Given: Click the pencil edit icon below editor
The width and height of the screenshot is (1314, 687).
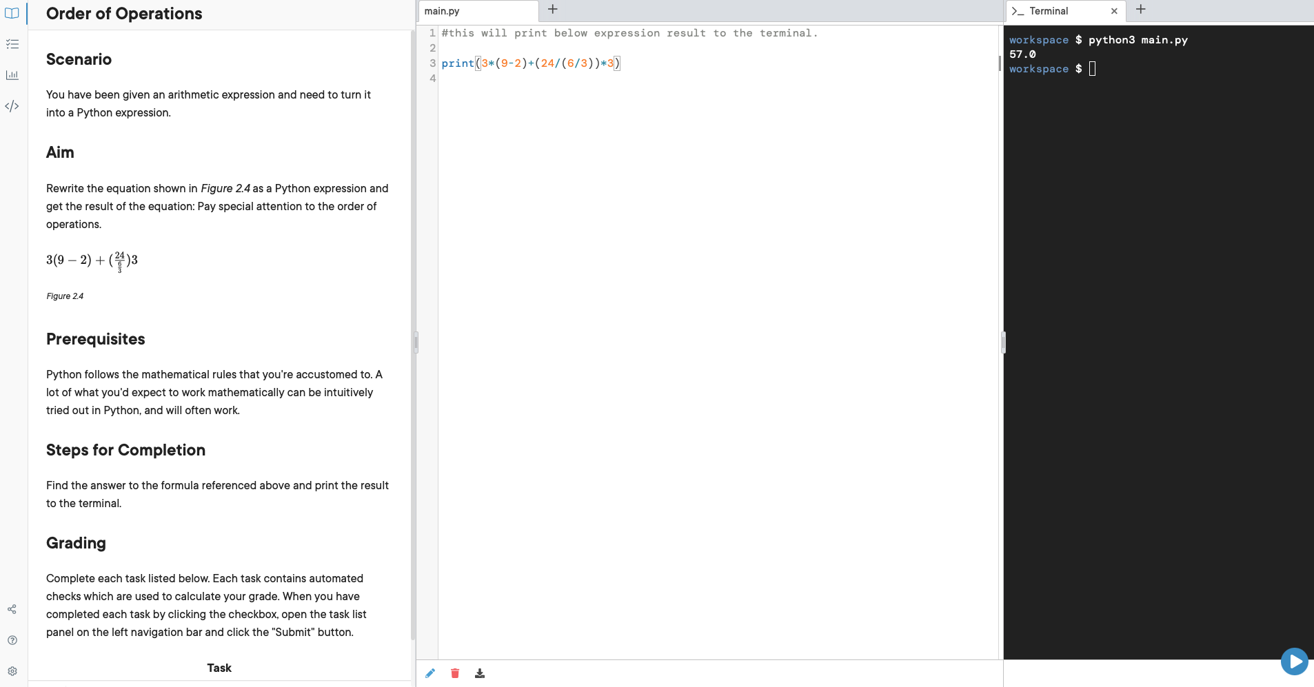Looking at the screenshot, I should point(430,673).
